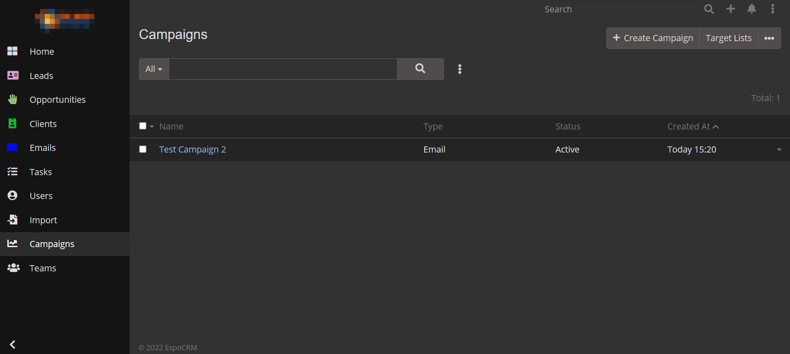The width and height of the screenshot is (790, 354).
Task: Click the global search magnifier icon
Action: coord(709,9)
